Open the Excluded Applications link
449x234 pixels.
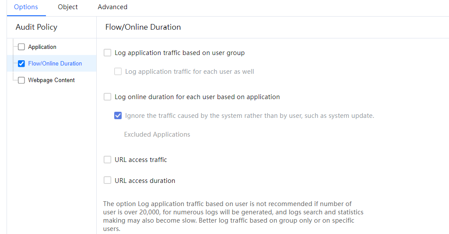pos(157,134)
